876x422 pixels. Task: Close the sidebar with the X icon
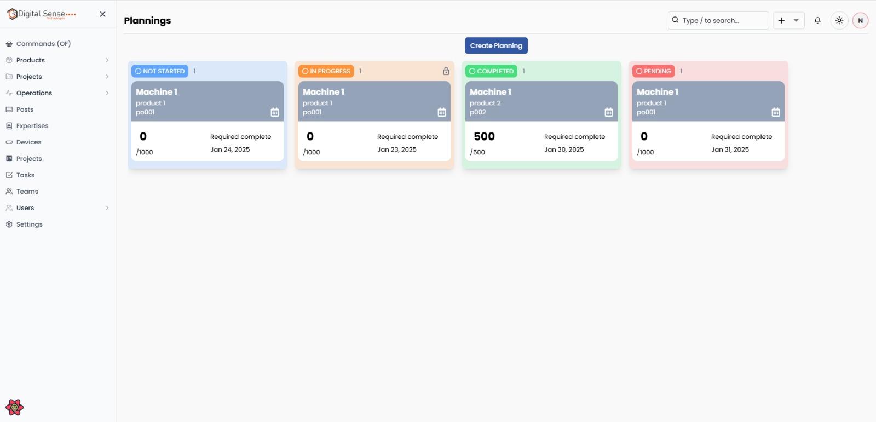[102, 14]
